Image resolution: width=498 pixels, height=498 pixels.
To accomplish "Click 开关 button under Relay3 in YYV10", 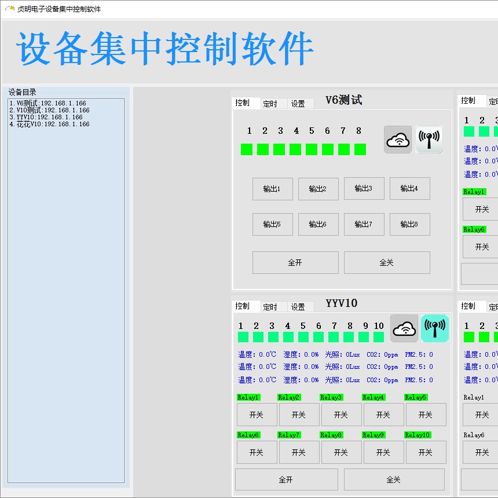I will (341, 415).
